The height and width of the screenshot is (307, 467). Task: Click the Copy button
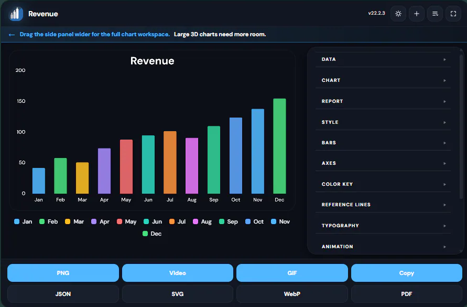click(x=407, y=273)
